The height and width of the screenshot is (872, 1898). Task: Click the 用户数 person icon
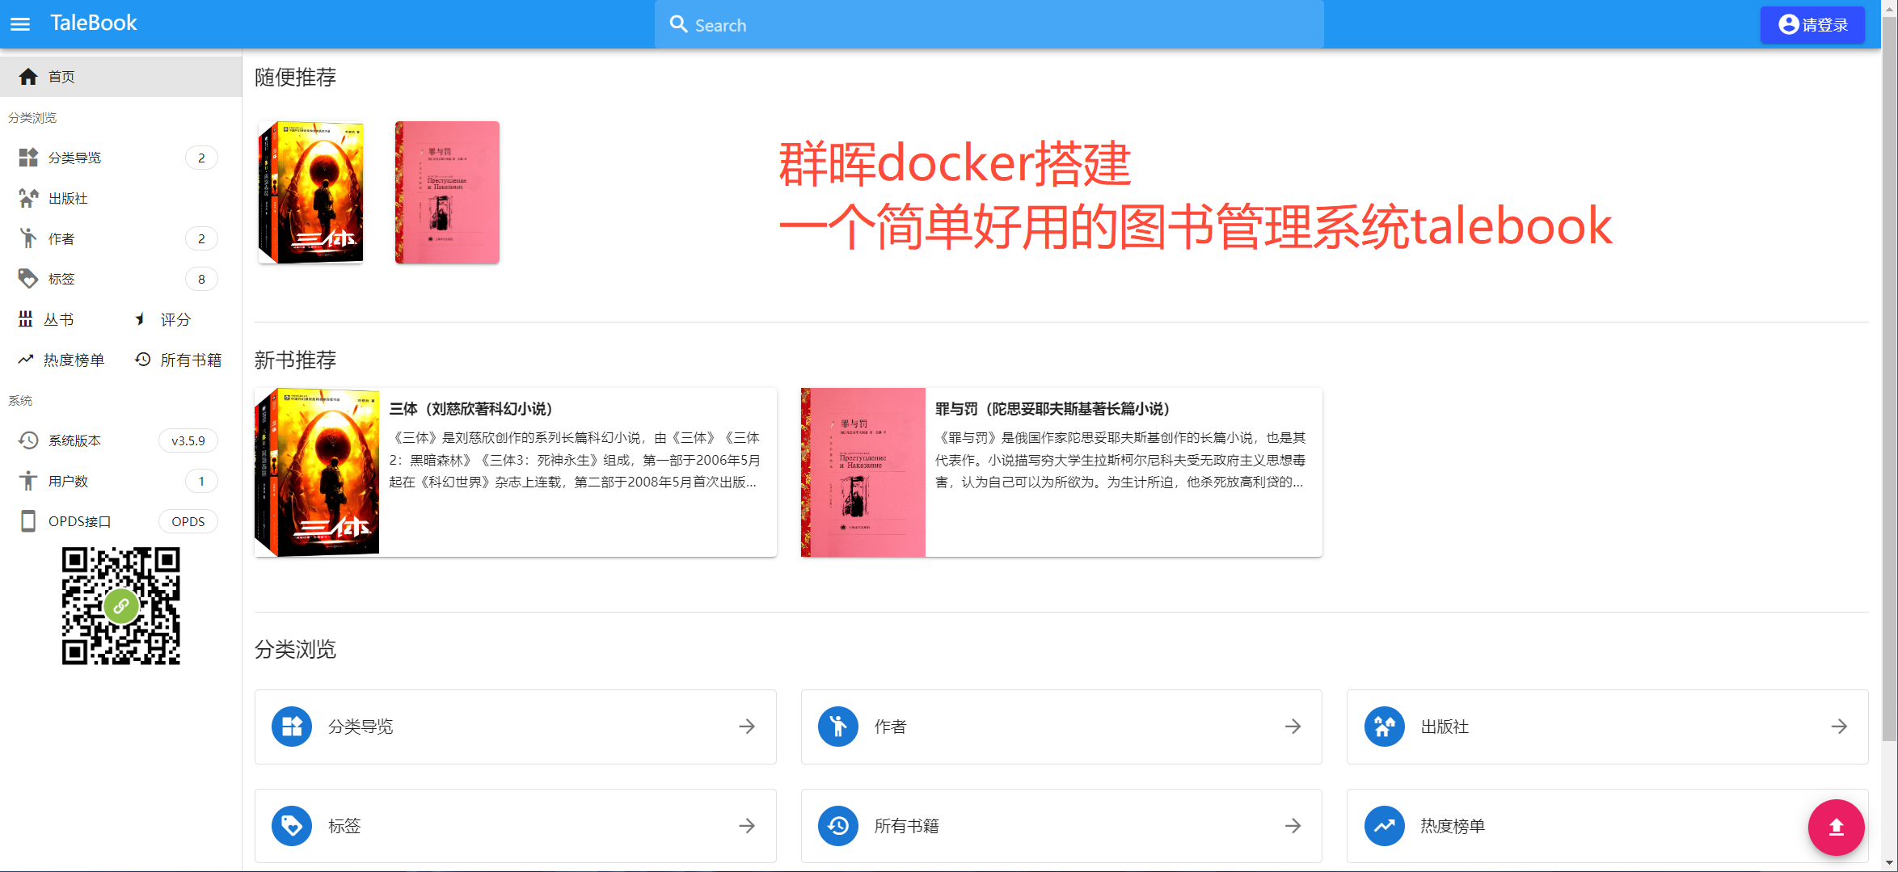click(28, 481)
